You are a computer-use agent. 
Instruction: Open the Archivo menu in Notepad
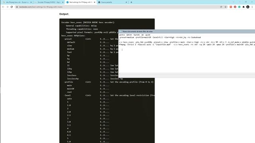tap(122, 35)
